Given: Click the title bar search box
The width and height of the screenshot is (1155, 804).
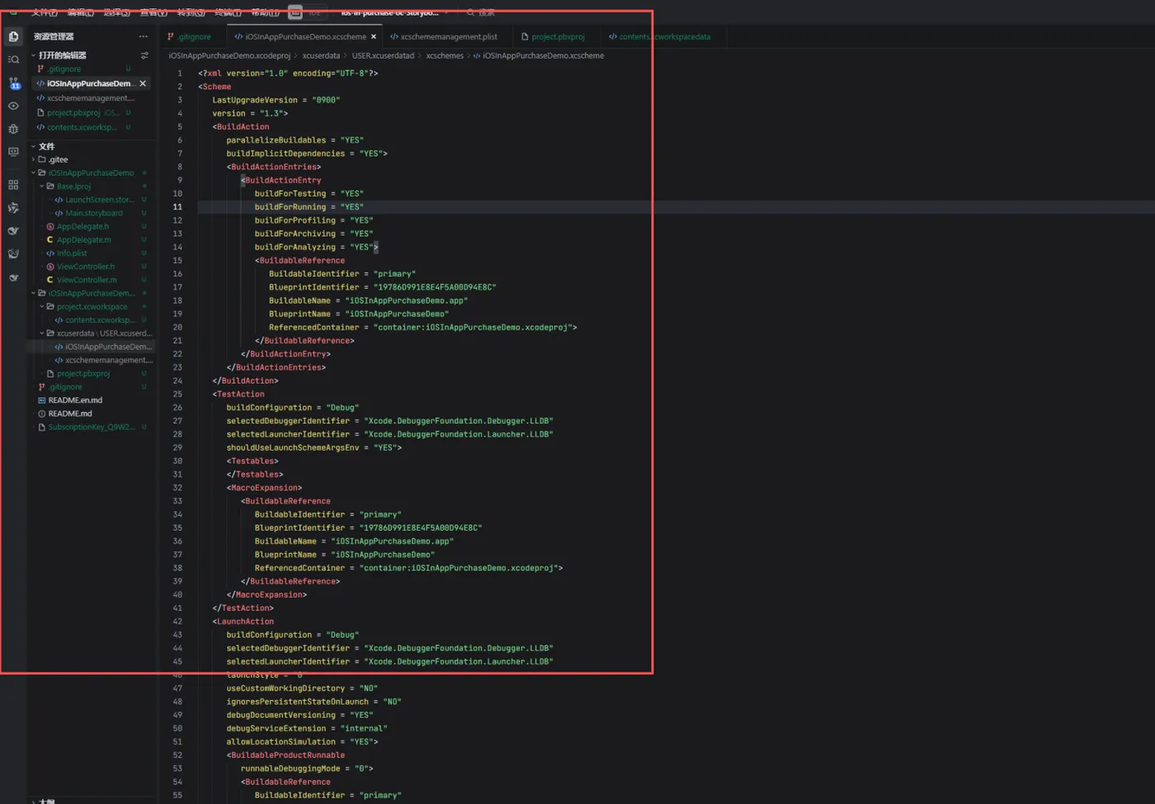Looking at the screenshot, I should click(x=482, y=12).
